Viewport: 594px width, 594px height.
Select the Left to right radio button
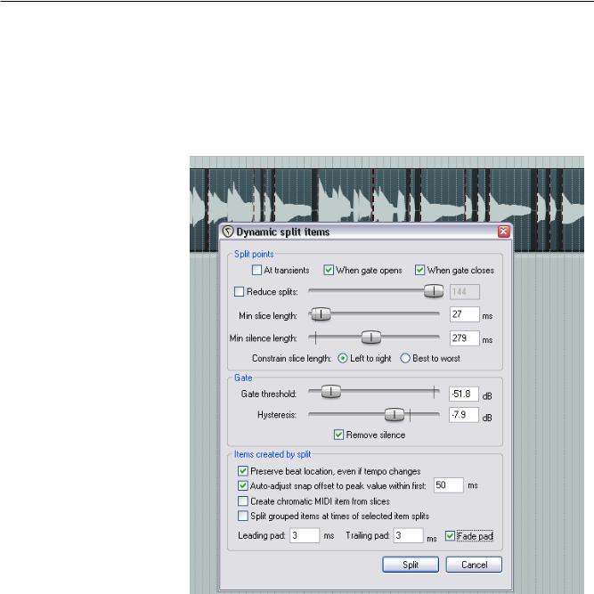[x=343, y=358]
